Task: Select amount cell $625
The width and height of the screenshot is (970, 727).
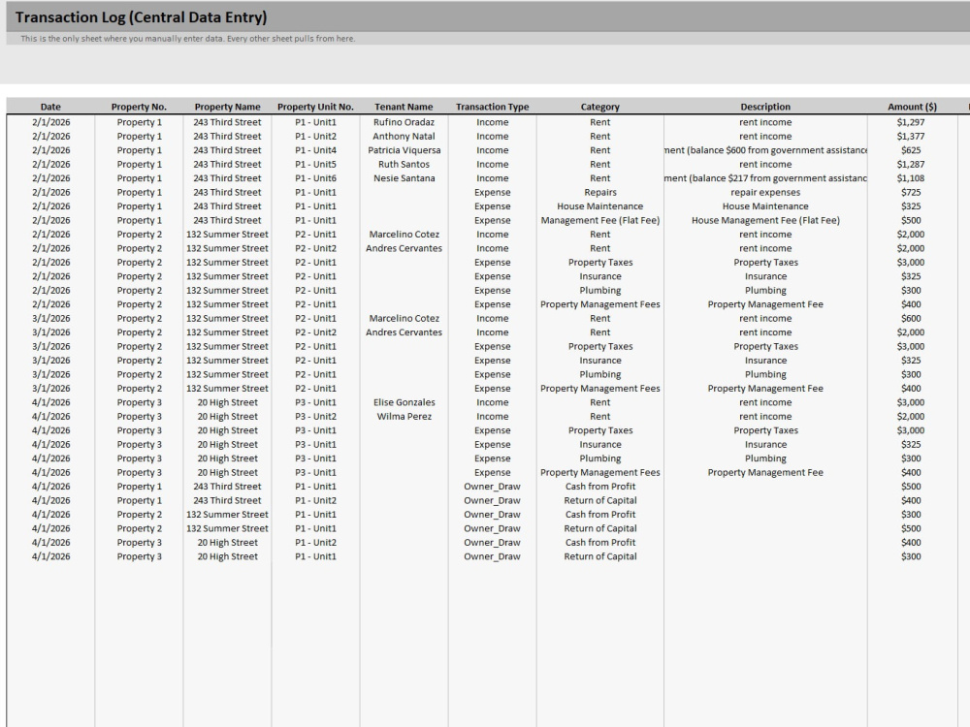Action: (911, 150)
